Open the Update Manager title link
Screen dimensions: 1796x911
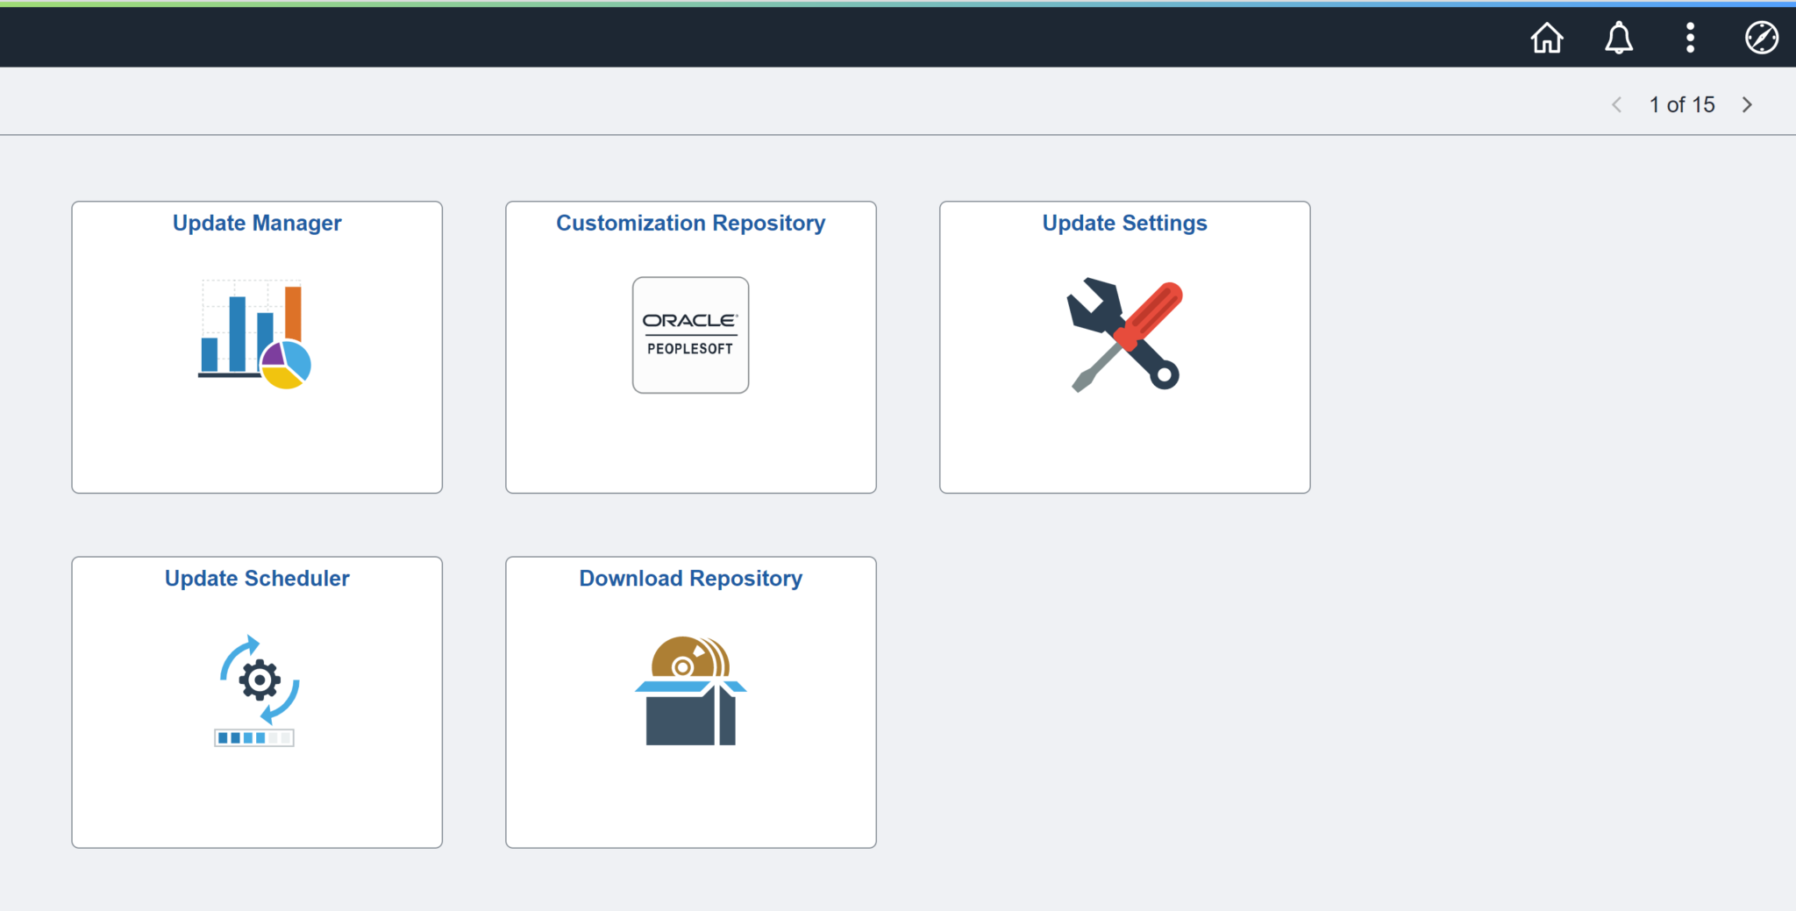257,224
